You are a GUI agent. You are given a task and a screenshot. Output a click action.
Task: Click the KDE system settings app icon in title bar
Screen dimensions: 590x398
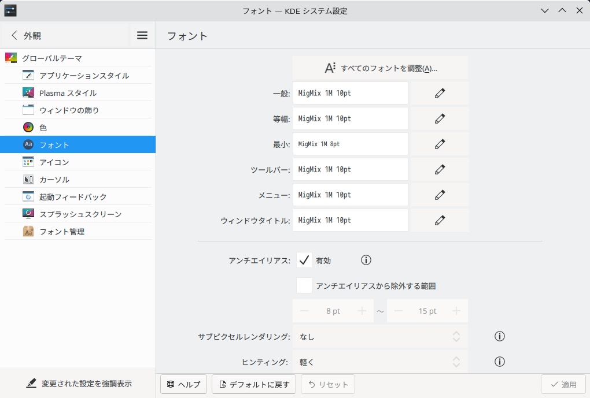[x=10, y=10]
